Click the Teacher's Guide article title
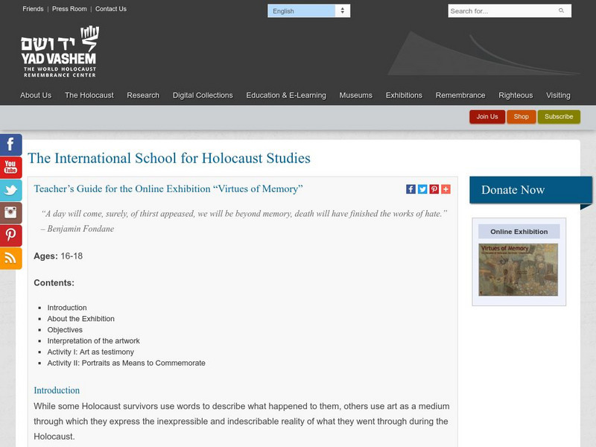 [x=168, y=189]
